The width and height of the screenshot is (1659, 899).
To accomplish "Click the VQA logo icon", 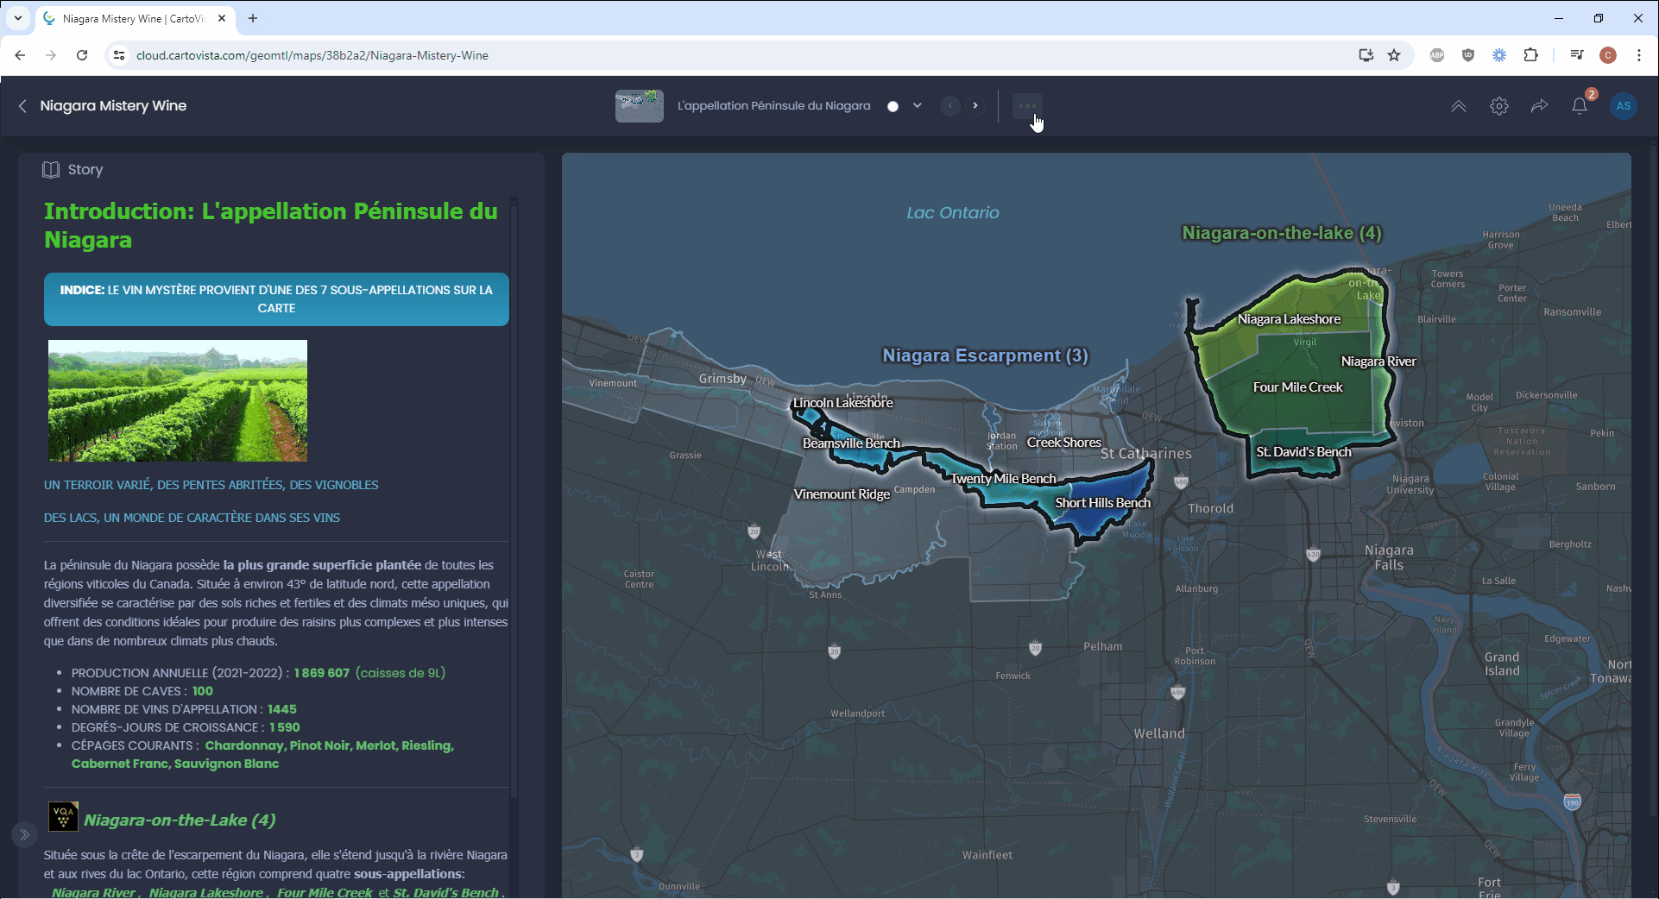I will point(63,816).
